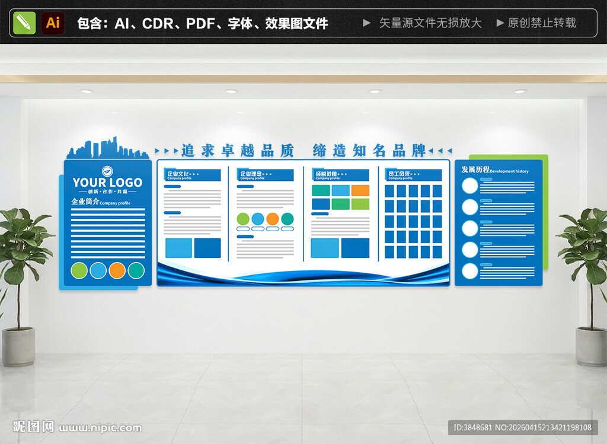Screen dimensions: 607x444
Task: Click the light blue image placeholder in 企业文化
Action: [x=179, y=248]
